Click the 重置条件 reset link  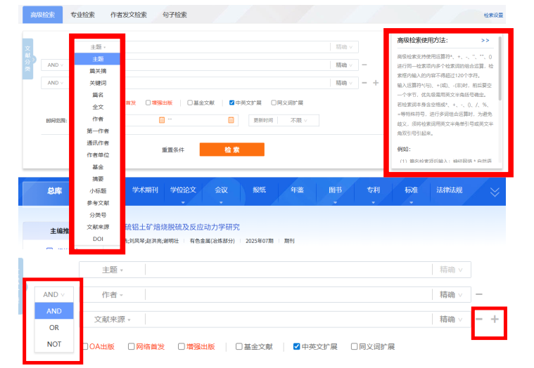coord(173,150)
